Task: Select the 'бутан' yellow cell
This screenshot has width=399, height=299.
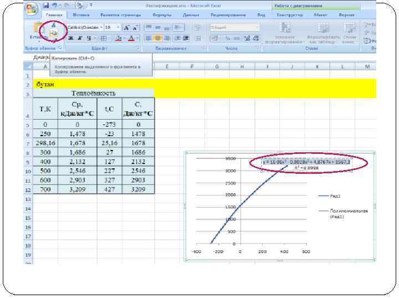Action: [45, 84]
